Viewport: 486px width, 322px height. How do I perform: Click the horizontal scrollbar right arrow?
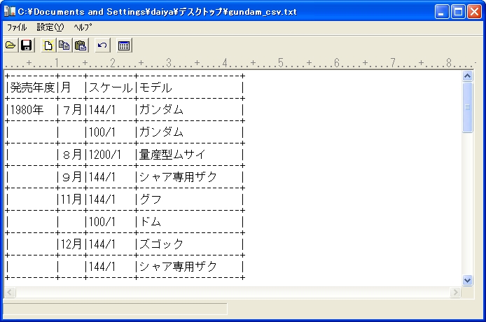pyautogui.click(x=455, y=292)
